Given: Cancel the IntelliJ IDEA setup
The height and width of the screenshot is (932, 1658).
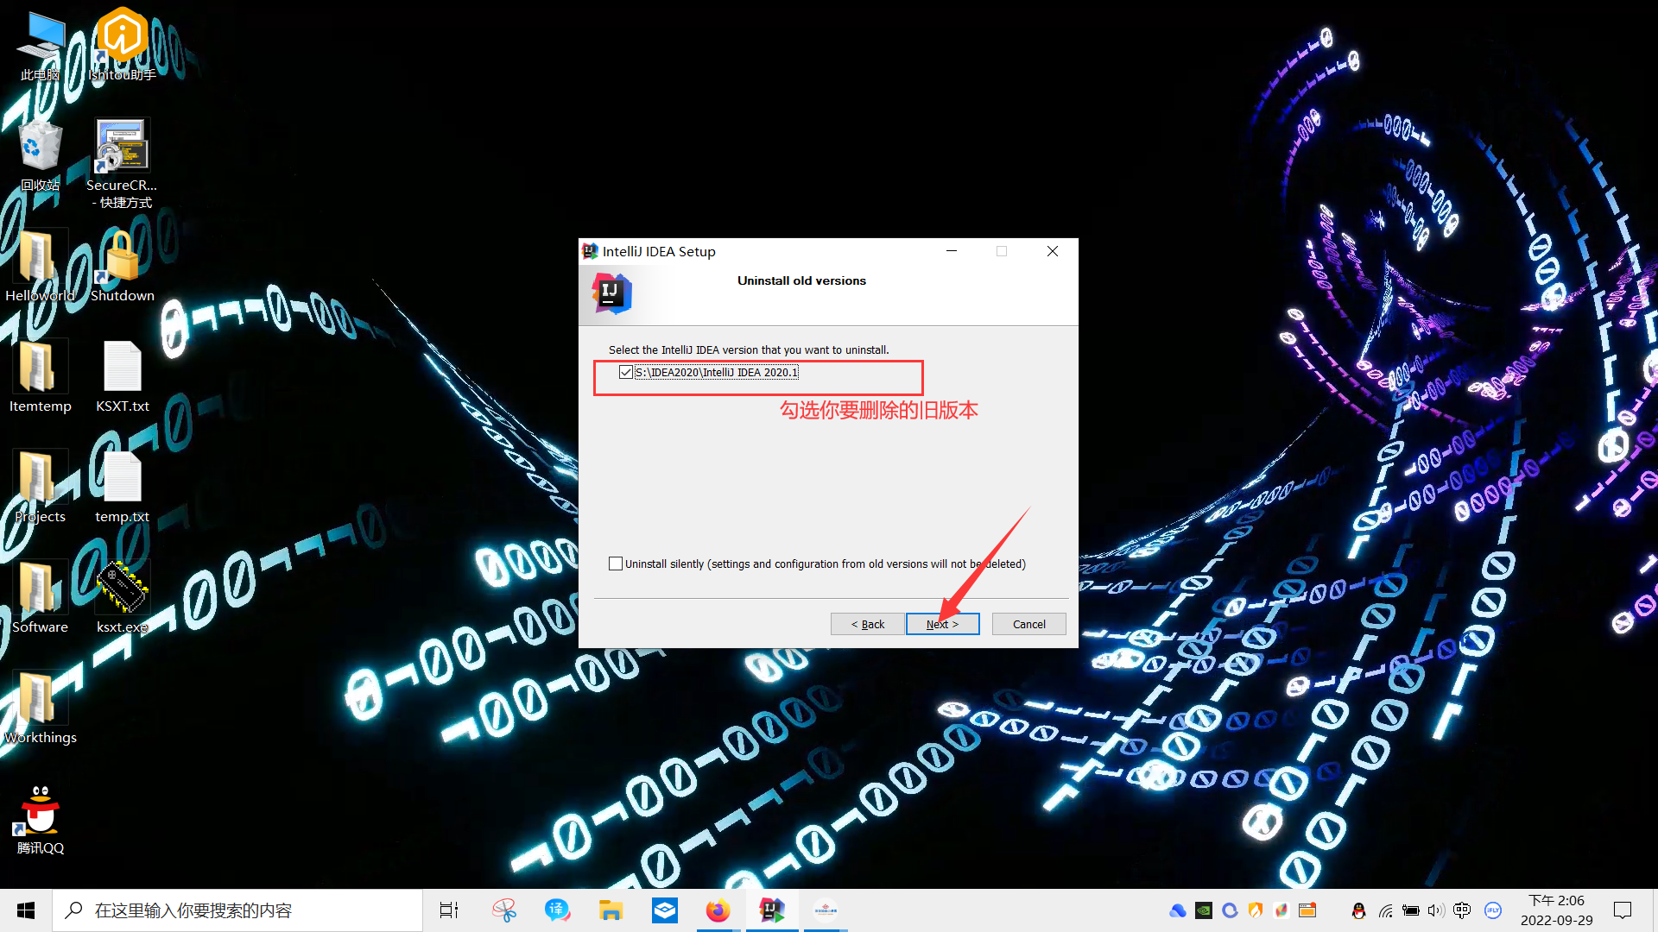Looking at the screenshot, I should (1028, 624).
